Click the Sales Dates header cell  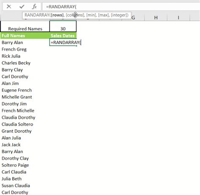click(x=63, y=36)
